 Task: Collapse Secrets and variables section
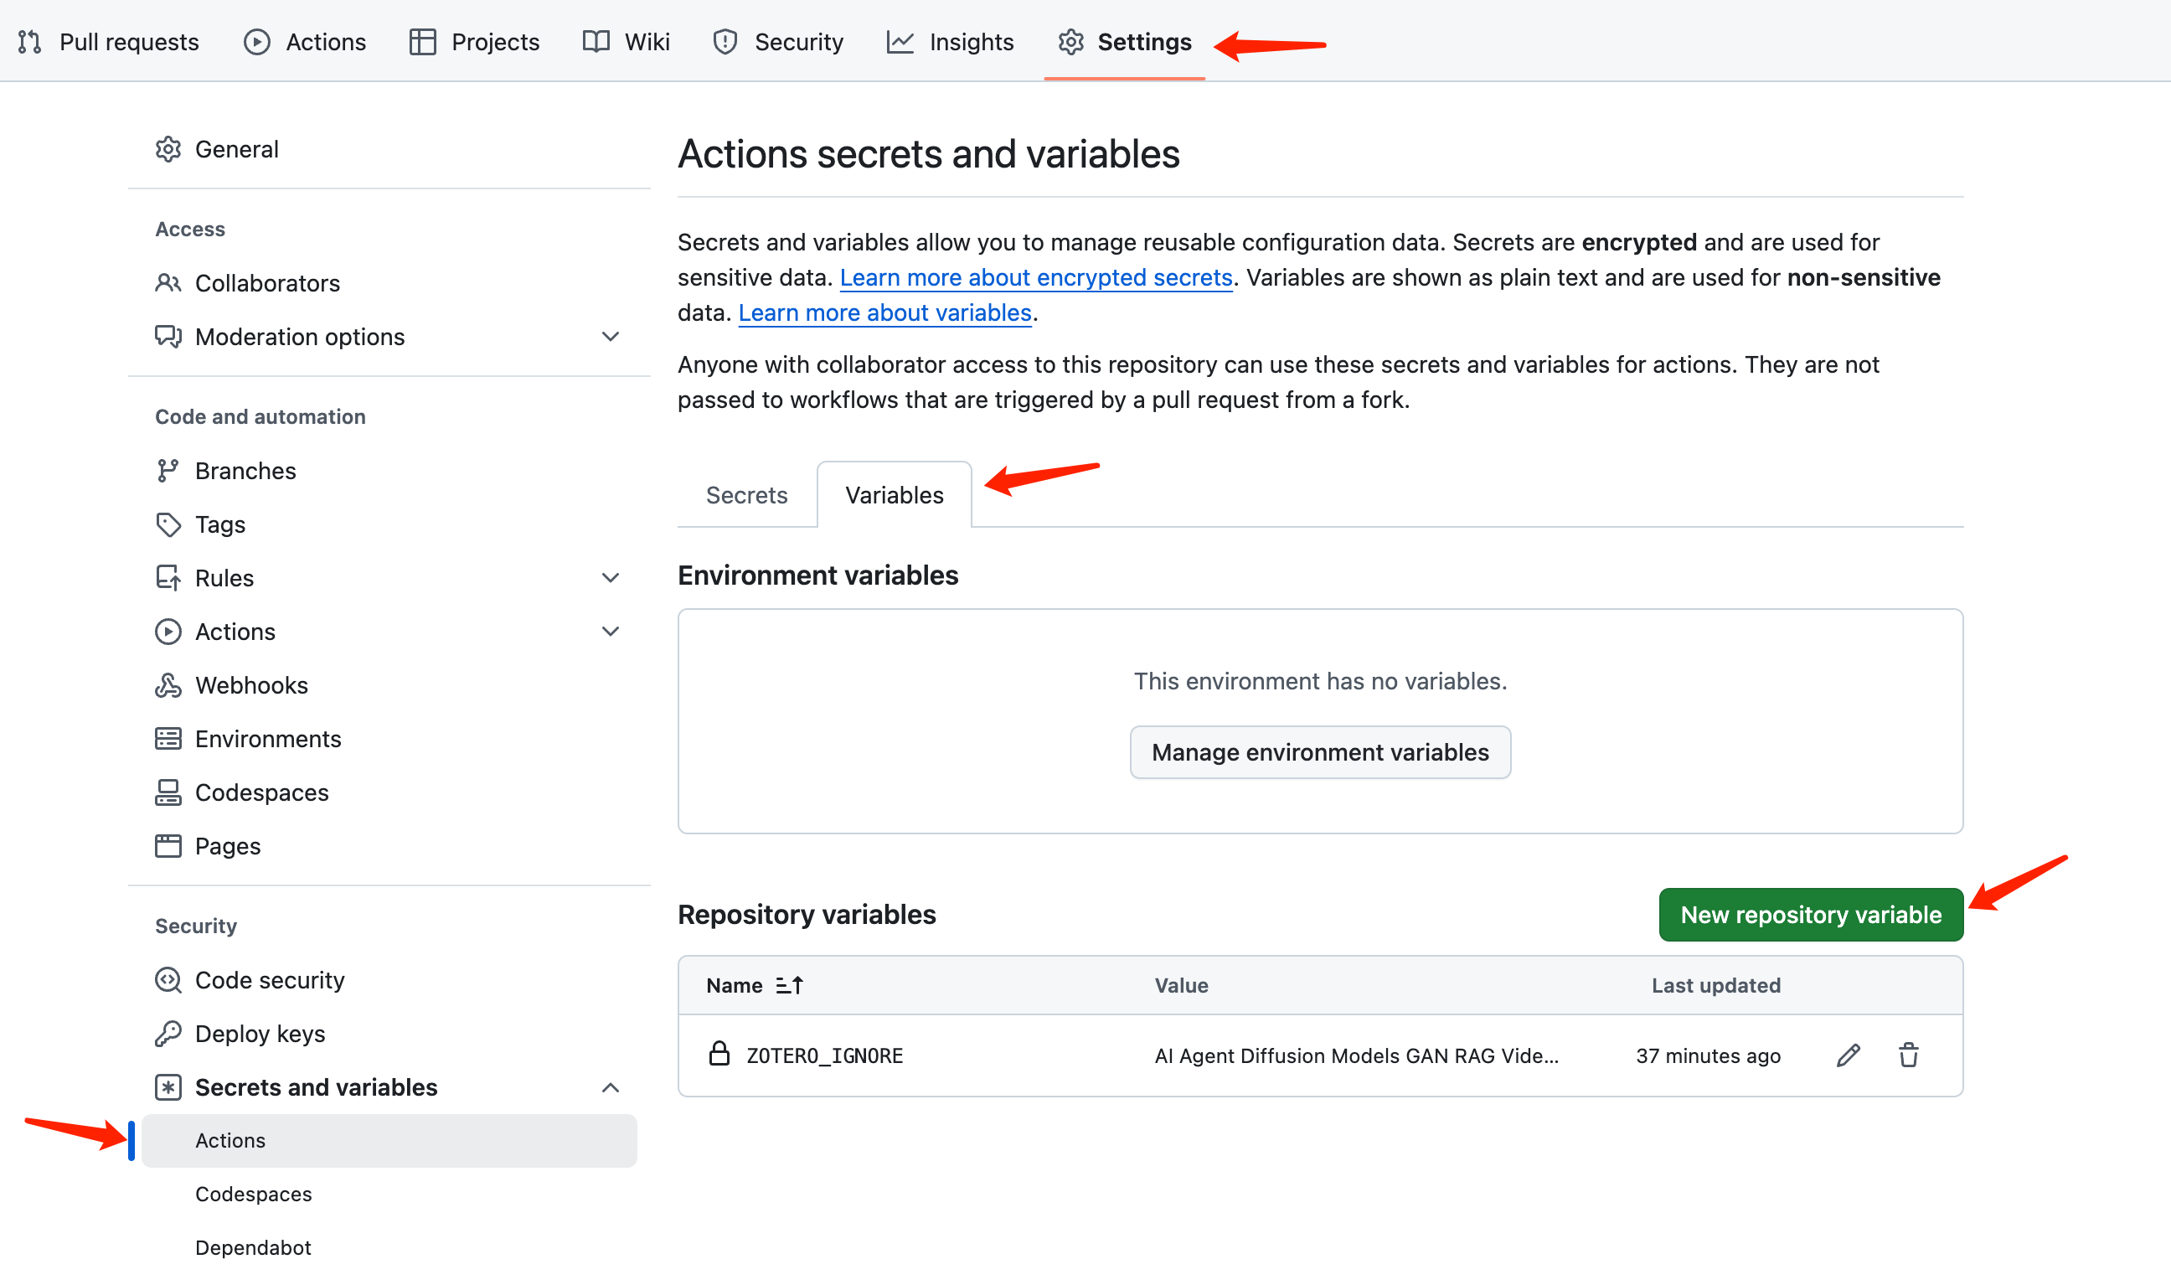point(611,1086)
